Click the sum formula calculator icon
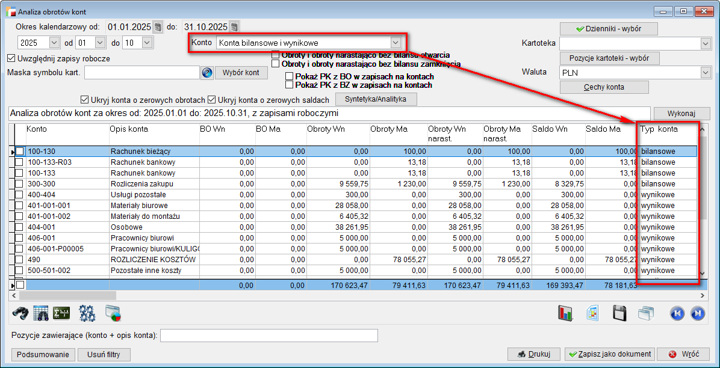The image size is (720, 368). (61, 313)
